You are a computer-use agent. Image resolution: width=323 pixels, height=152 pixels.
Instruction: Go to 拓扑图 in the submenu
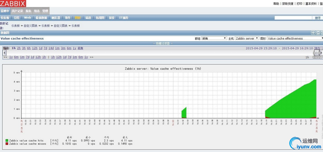[x=100, y=18]
